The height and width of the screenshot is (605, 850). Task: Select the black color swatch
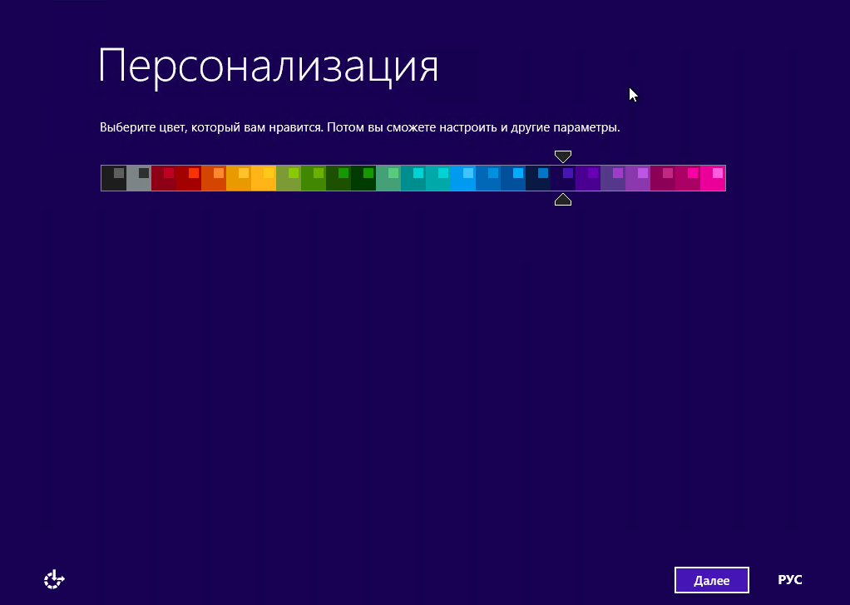pos(113,178)
